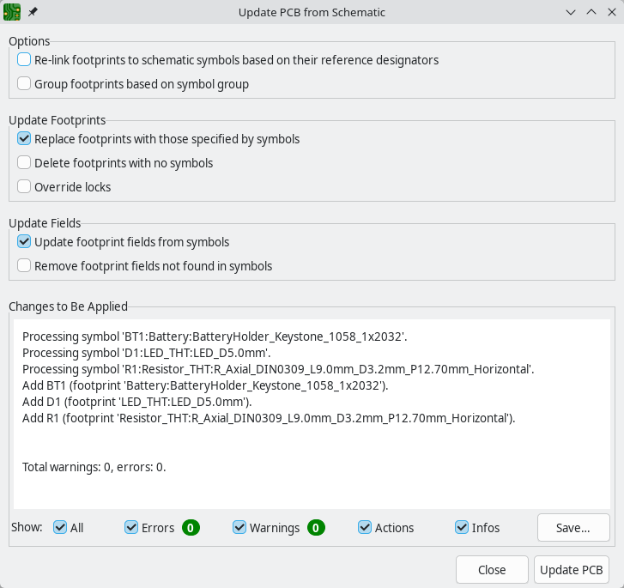Image resolution: width=624 pixels, height=588 pixels.
Task: Check Remove footprint fields not found
Action: click(x=24, y=266)
